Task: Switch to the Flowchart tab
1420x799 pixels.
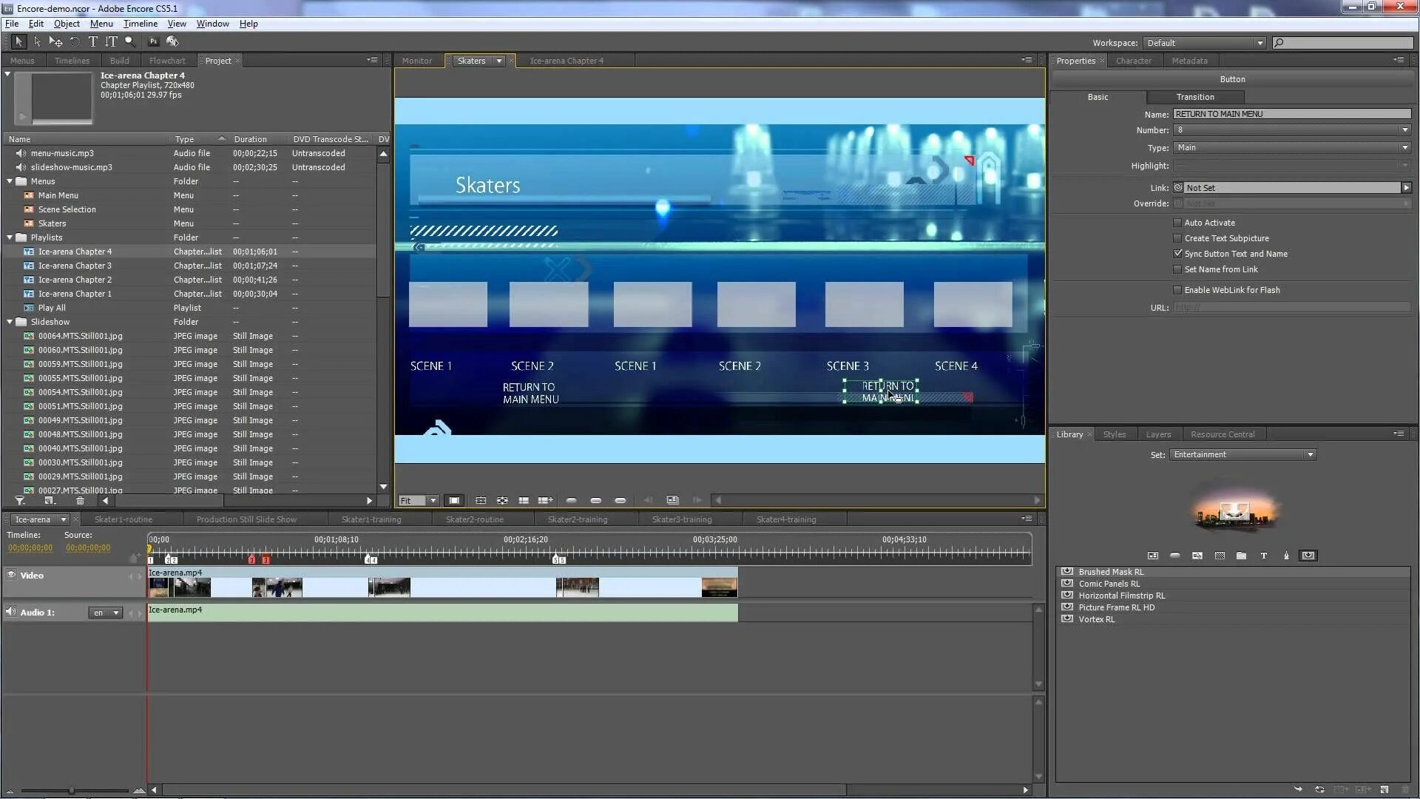Action: point(167,61)
